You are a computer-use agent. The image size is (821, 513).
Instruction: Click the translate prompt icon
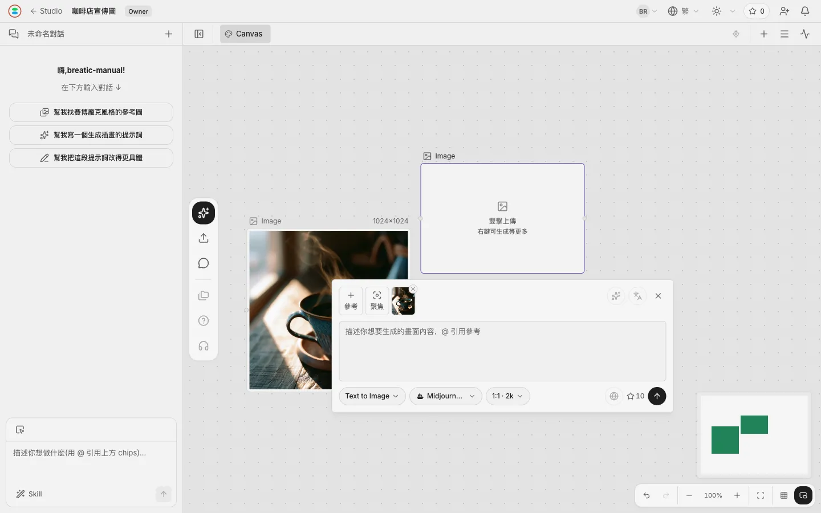(637, 296)
